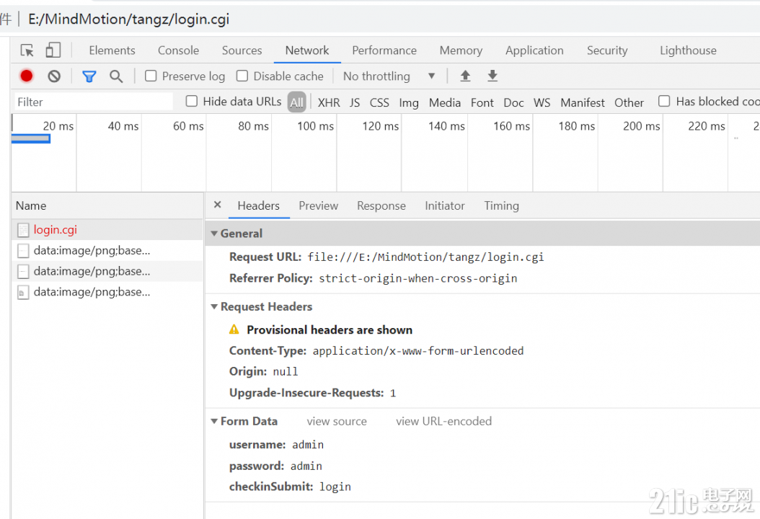
Task: Open network search with magnifier icon
Action: [116, 76]
